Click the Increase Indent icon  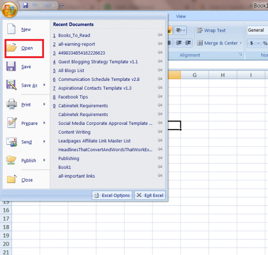click(x=188, y=43)
